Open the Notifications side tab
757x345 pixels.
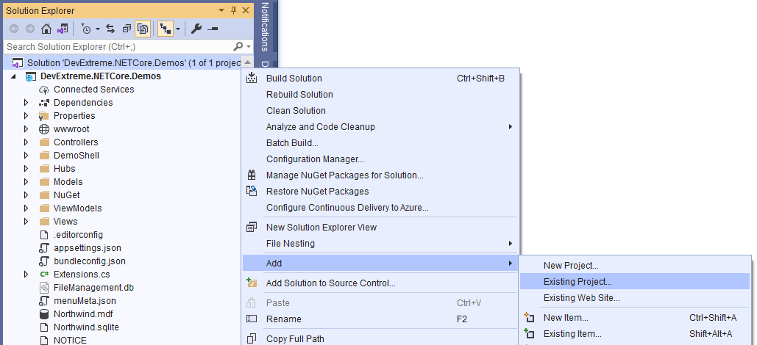pos(264,26)
